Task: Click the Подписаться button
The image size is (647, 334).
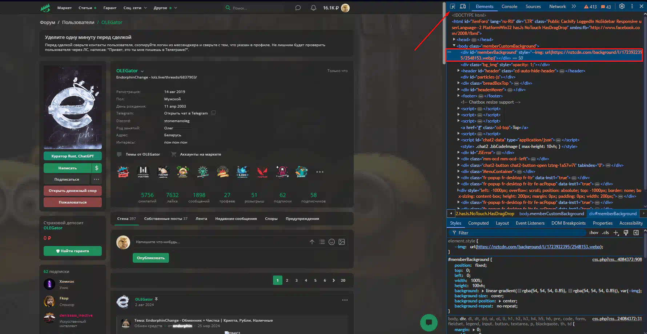Action: tap(67, 179)
